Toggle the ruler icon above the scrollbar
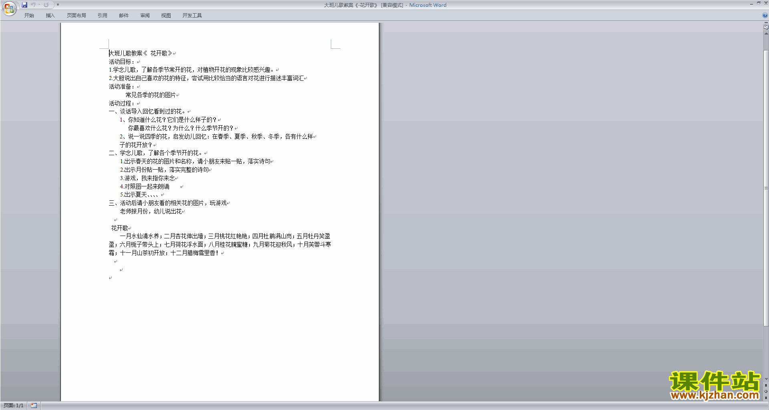 pos(766,27)
